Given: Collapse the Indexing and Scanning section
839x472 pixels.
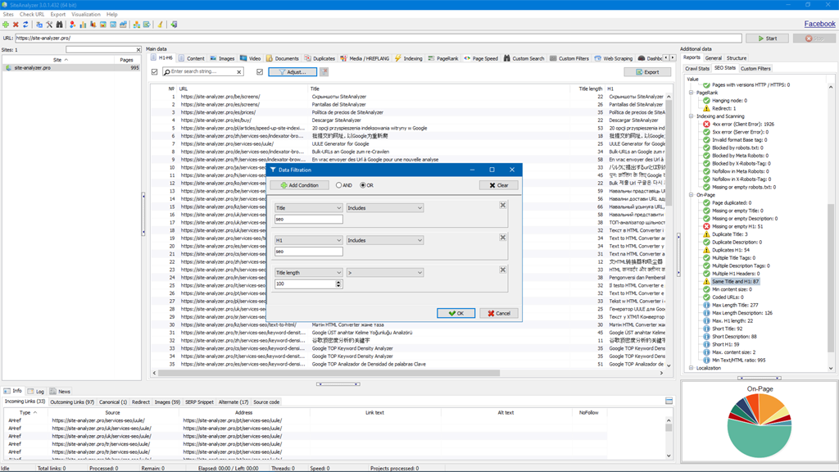Looking at the screenshot, I should pyautogui.click(x=692, y=116).
